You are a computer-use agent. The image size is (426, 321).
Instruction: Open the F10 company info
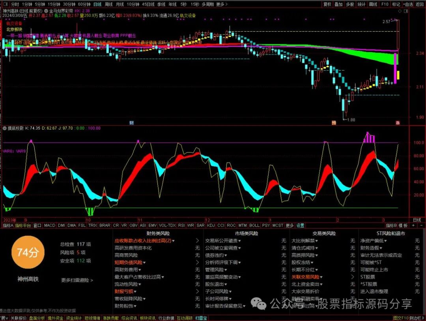tap(385, 4)
